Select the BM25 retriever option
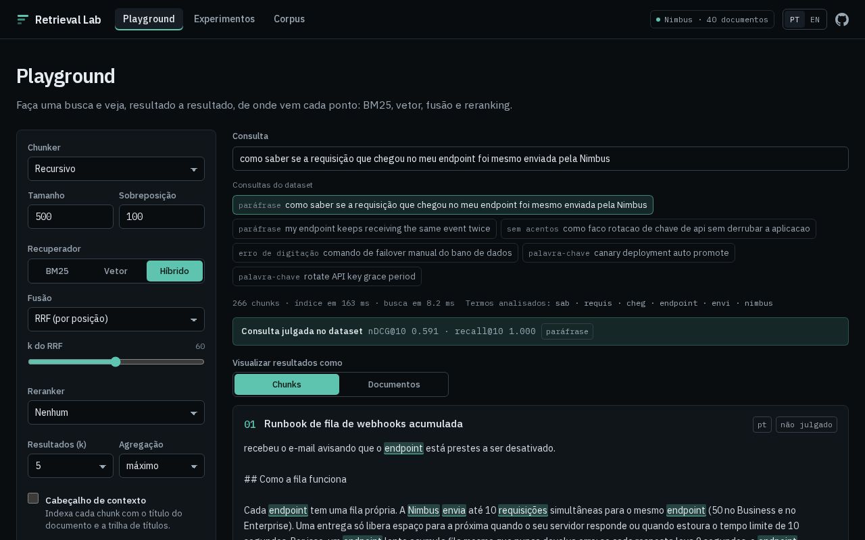Screen dimensions: 865x540 pyautogui.click(x=57, y=271)
